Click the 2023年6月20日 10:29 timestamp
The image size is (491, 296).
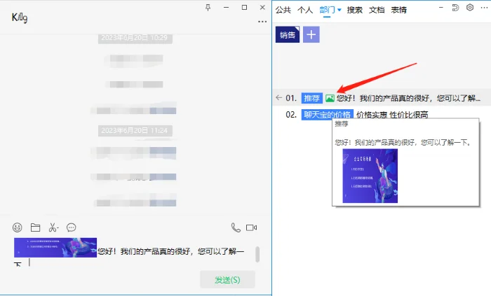(135, 38)
